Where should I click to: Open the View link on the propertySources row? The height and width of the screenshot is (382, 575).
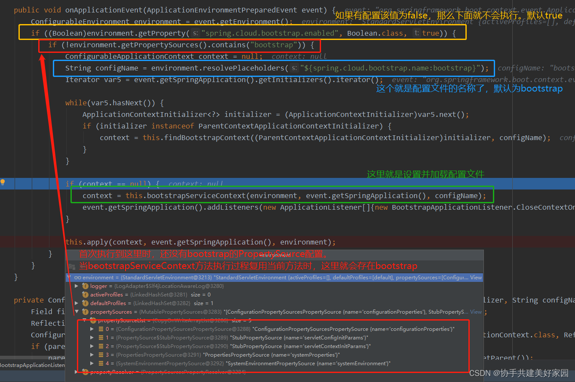tap(476, 312)
